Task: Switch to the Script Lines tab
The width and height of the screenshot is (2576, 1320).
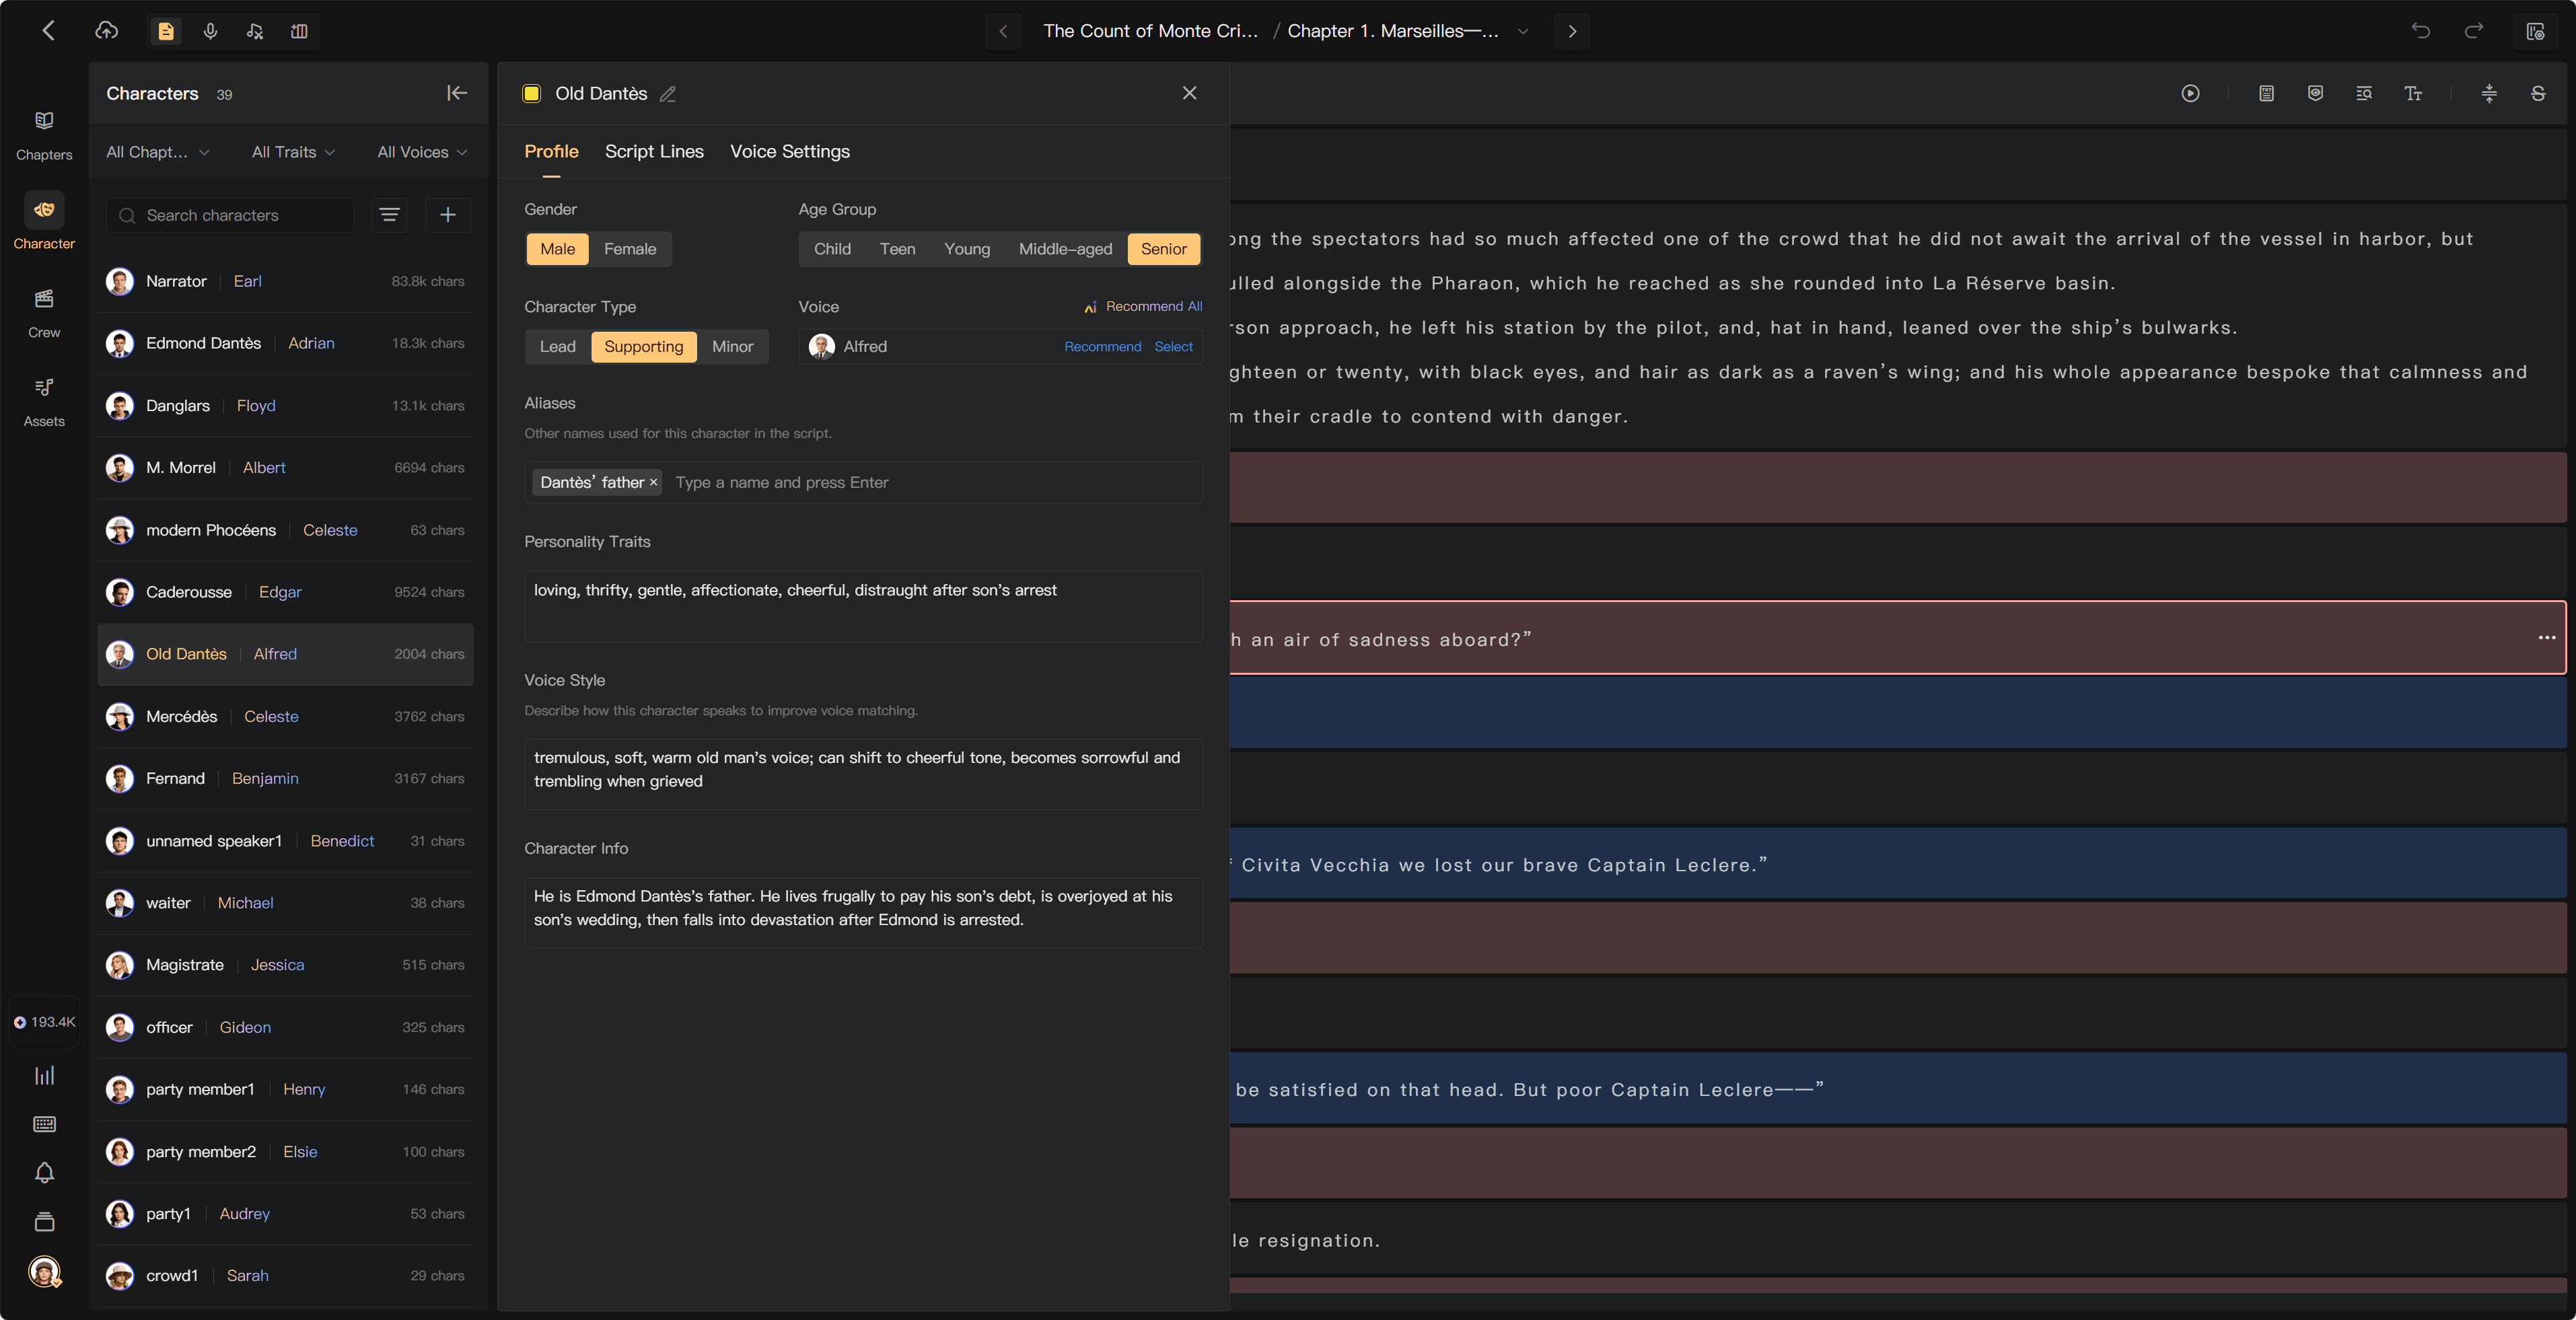Action: (654, 151)
